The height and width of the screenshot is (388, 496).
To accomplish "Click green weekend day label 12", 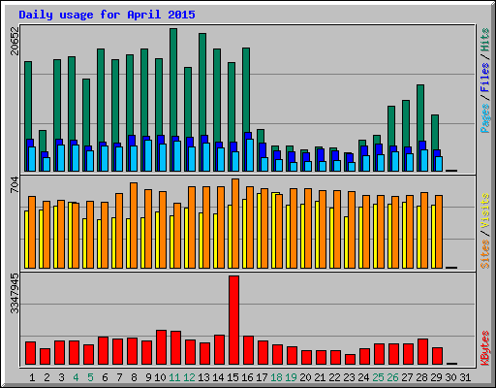I will tap(189, 377).
